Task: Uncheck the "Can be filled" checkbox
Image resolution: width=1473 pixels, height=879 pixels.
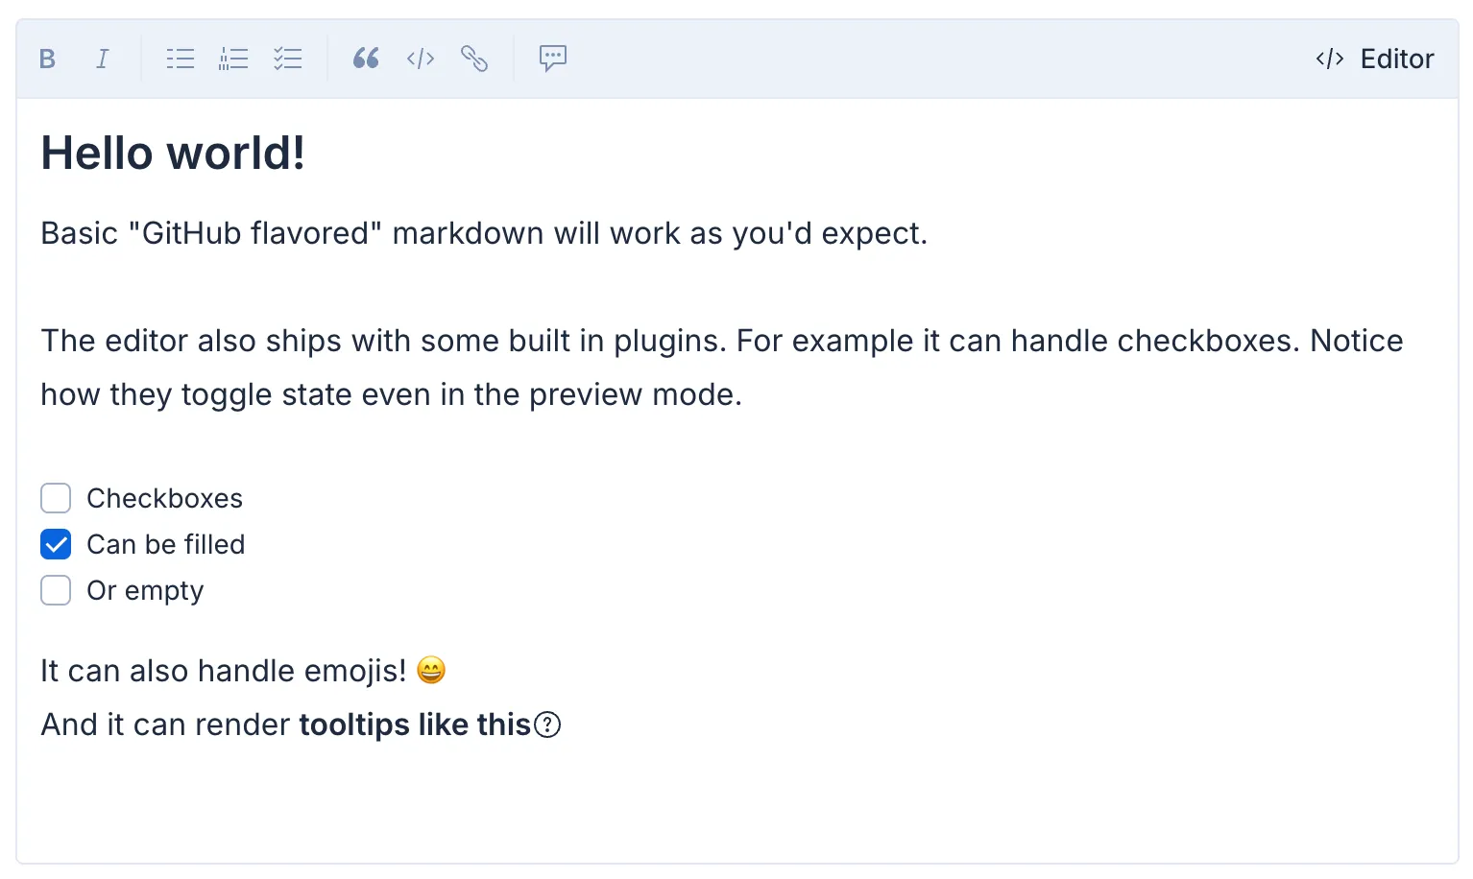Action: (56, 545)
